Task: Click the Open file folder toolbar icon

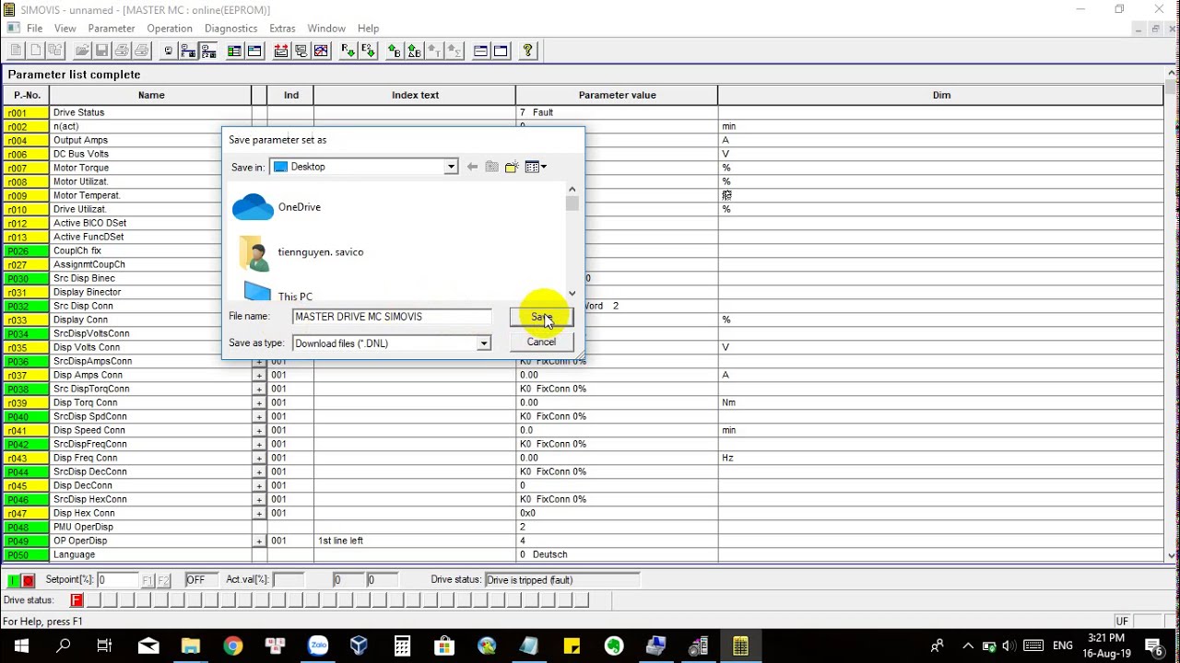Action: 82,51
